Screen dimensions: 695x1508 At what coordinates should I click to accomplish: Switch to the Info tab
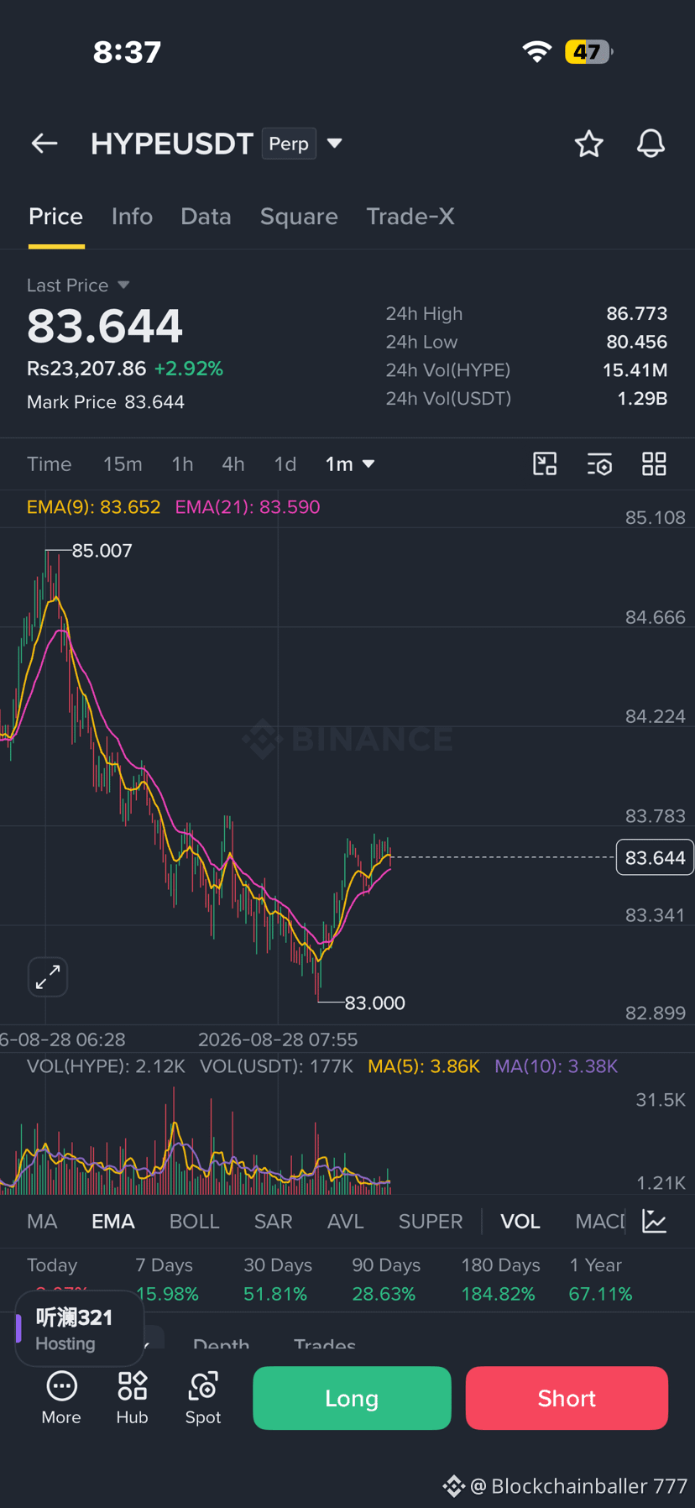tap(132, 217)
